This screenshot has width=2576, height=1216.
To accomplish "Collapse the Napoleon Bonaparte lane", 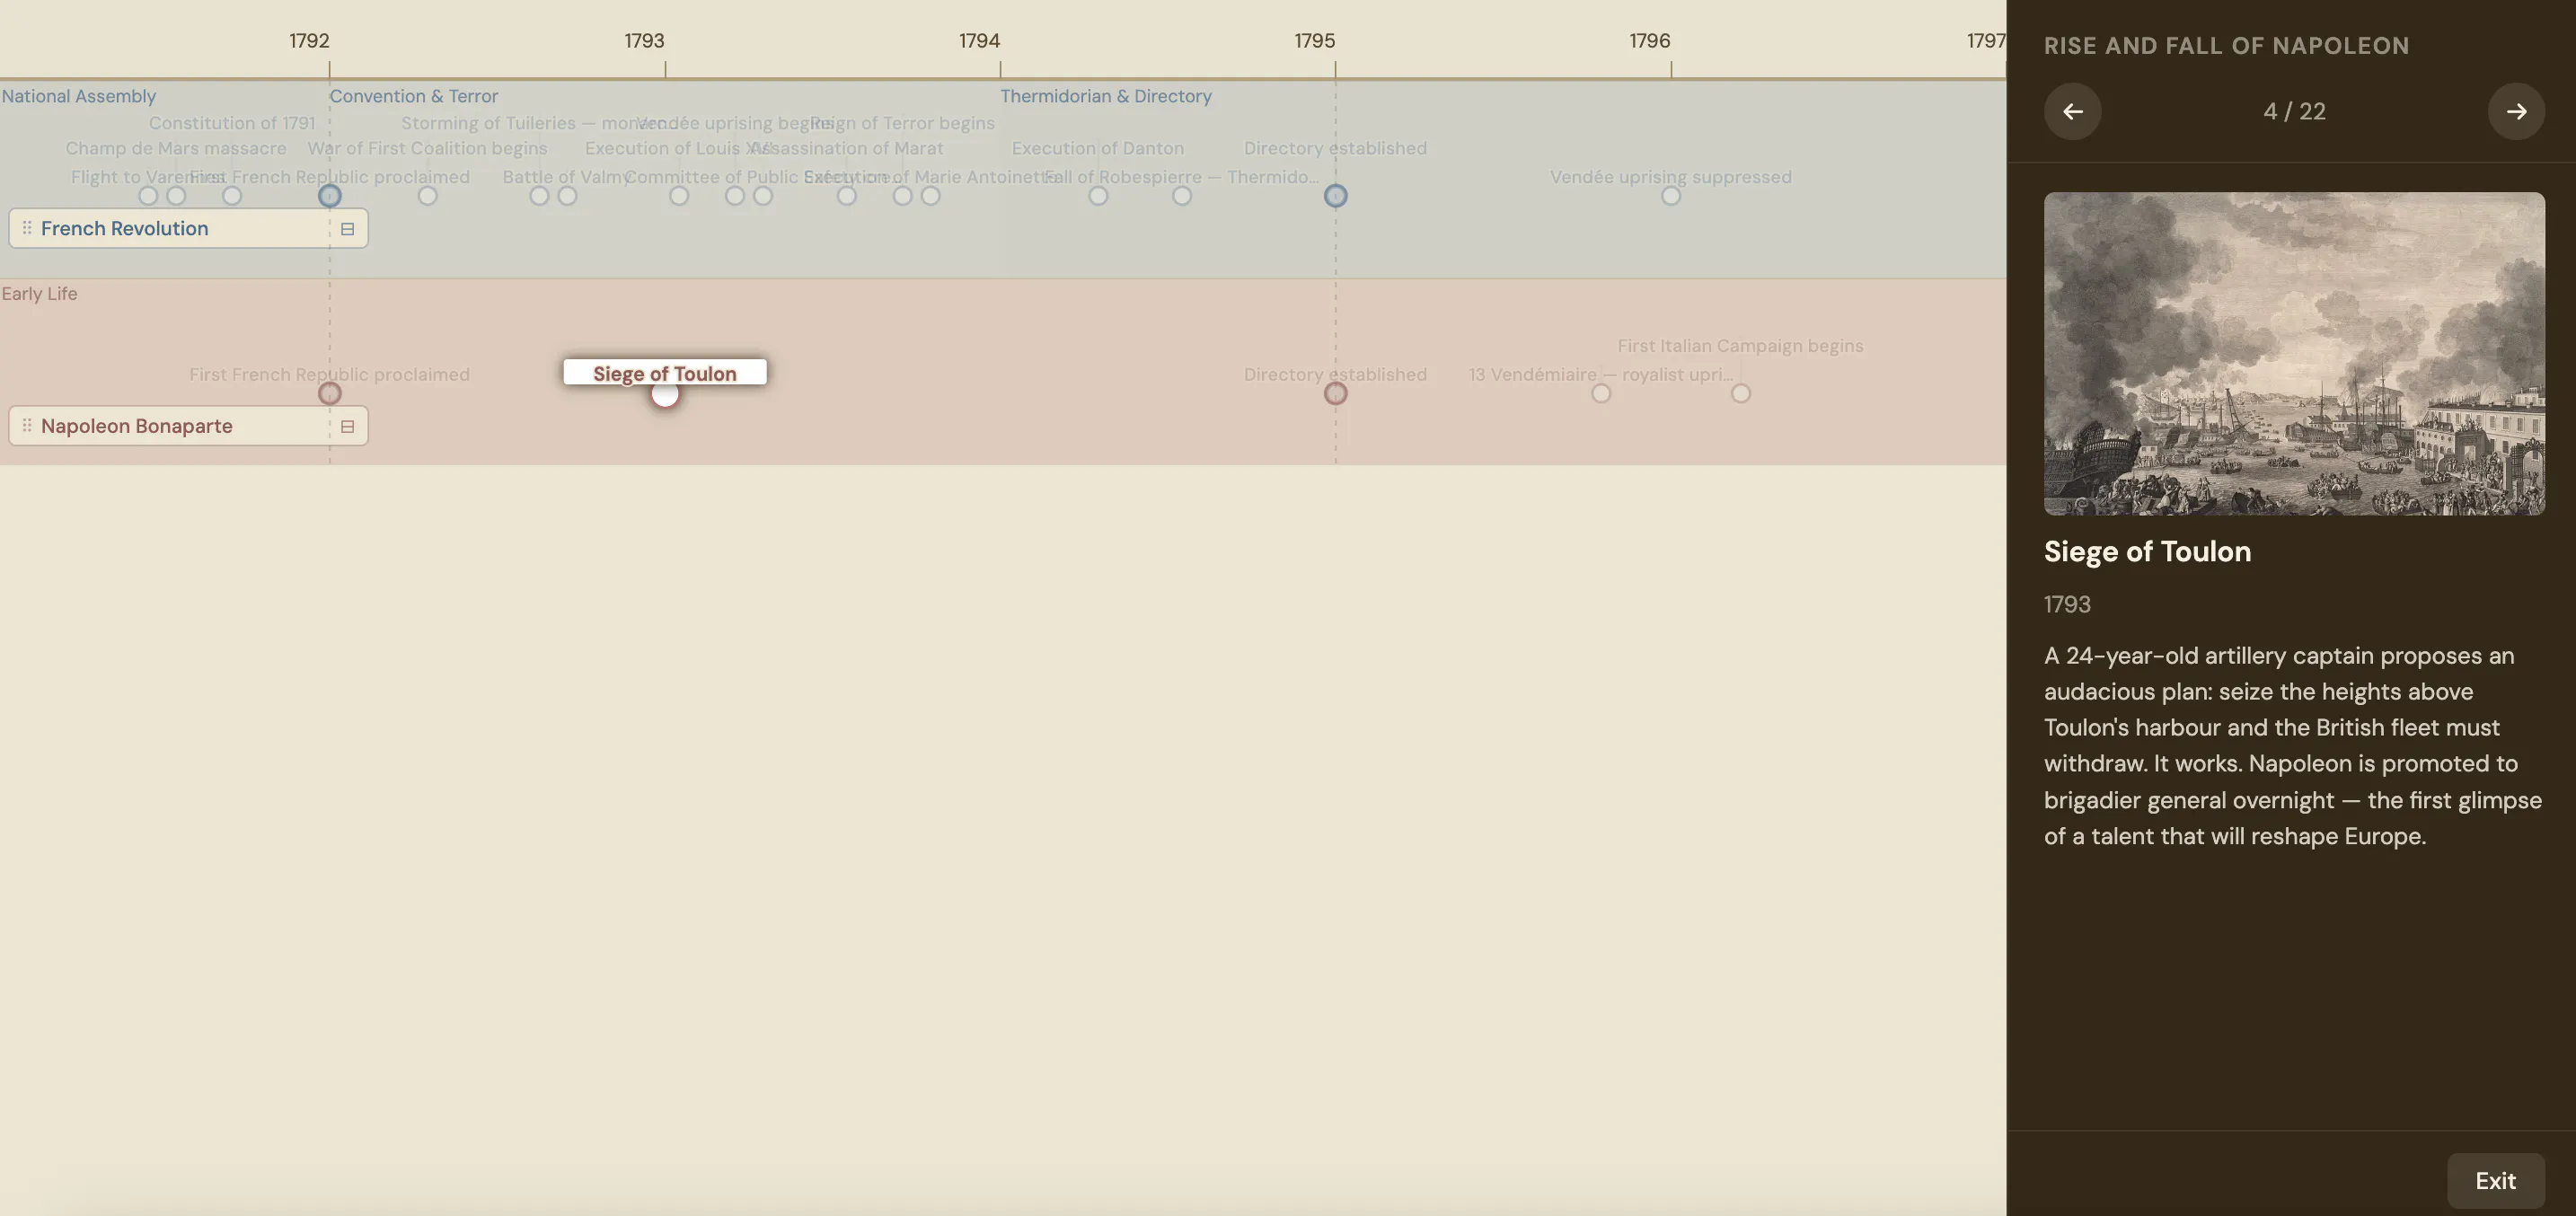I will (347, 426).
